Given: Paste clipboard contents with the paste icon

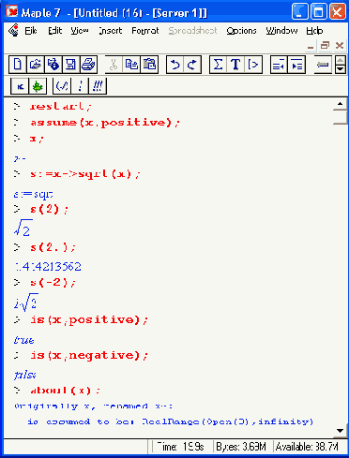Looking at the screenshot, I should (x=149, y=65).
